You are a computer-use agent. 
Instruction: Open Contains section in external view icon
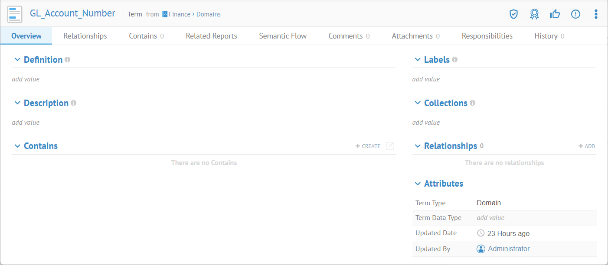[x=390, y=146]
